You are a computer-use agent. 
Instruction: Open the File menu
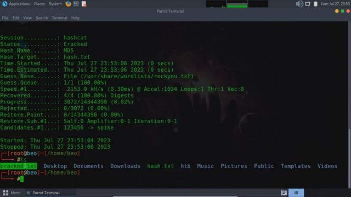tap(5, 18)
